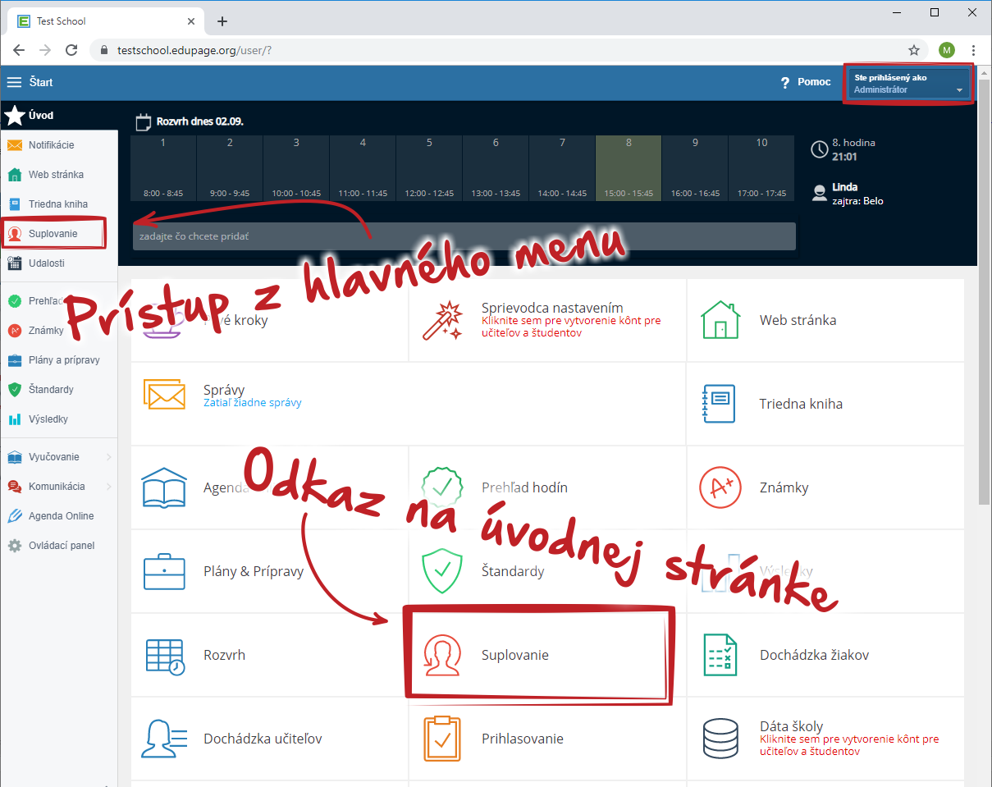This screenshot has width=992, height=787.
Task: Click the Zatiaľ žiadne správy link
Action: coord(252,403)
